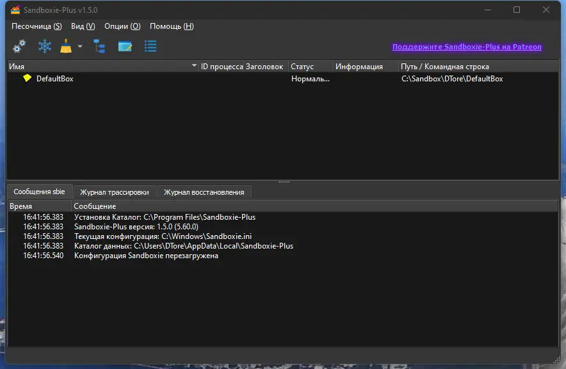This screenshot has width=566, height=369.
Task: Click the Sandboxie-Plus title bar app icon
Action: (x=15, y=10)
